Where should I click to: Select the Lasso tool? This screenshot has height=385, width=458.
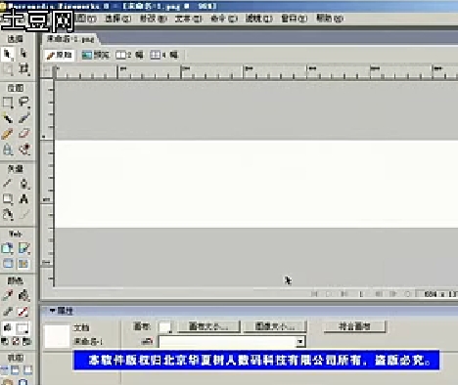click(x=23, y=103)
